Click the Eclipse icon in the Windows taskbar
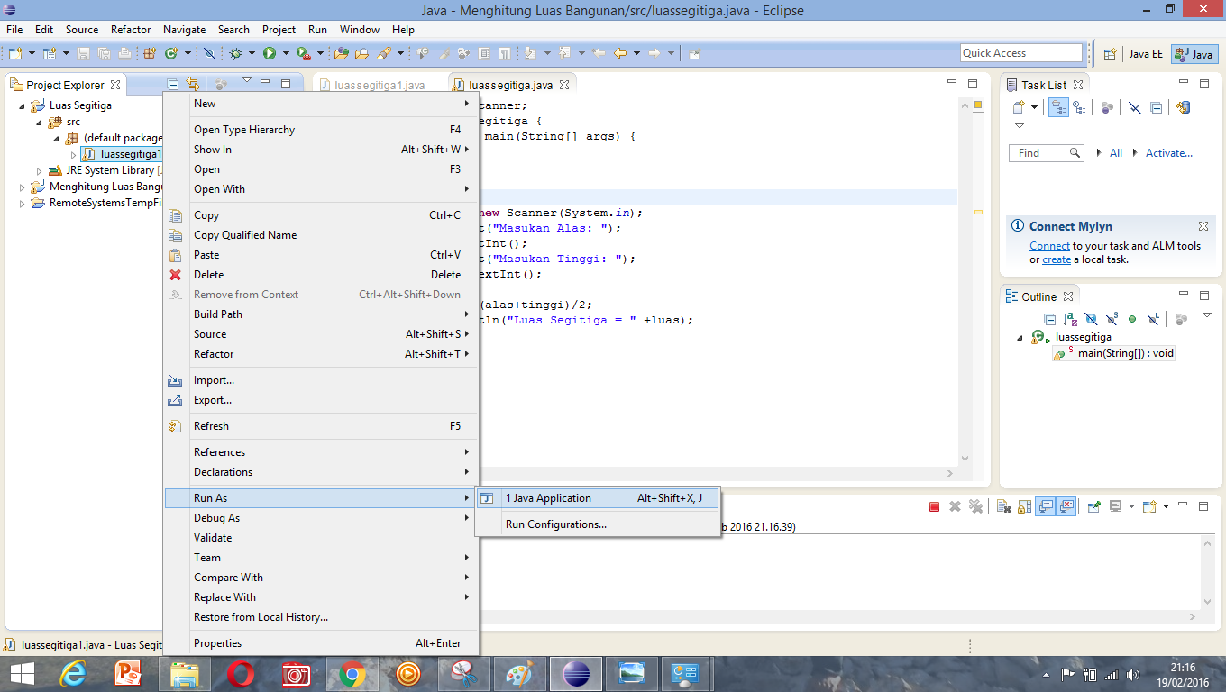1226x692 pixels. [x=576, y=673]
